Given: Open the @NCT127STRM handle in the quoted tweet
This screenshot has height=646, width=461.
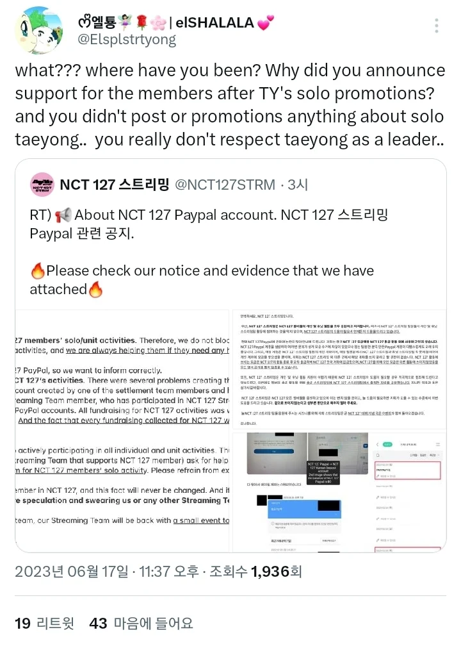Looking at the screenshot, I should point(225,185).
